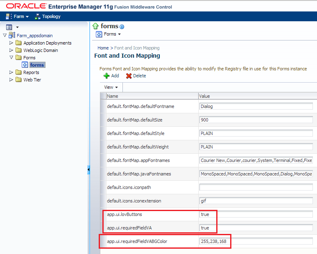
Task: Click the red X Delete icon
Action: pos(129,76)
